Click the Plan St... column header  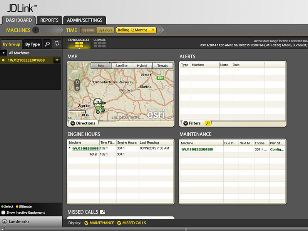pos(277,143)
